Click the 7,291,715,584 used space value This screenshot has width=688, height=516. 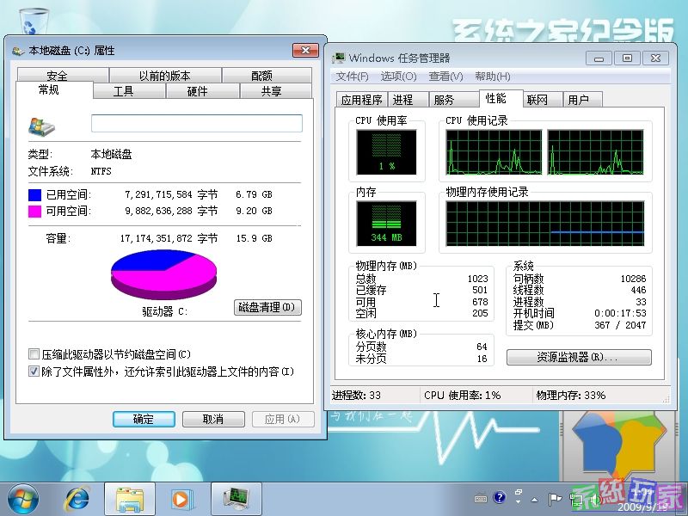(x=158, y=194)
